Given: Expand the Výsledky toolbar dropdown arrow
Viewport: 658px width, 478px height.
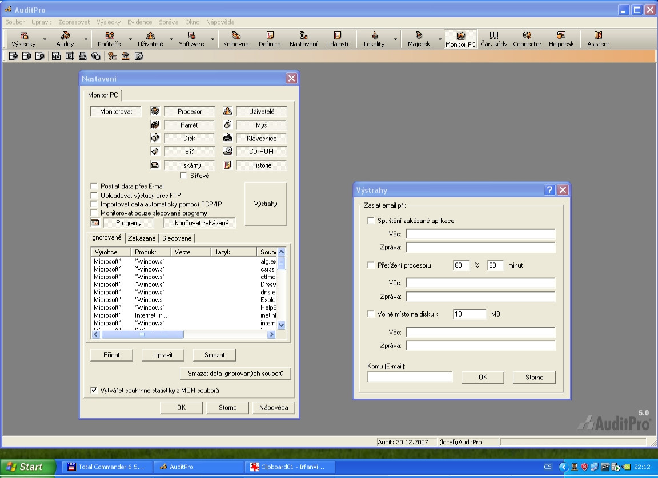Looking at the screenshot, I should pos(45,40).
